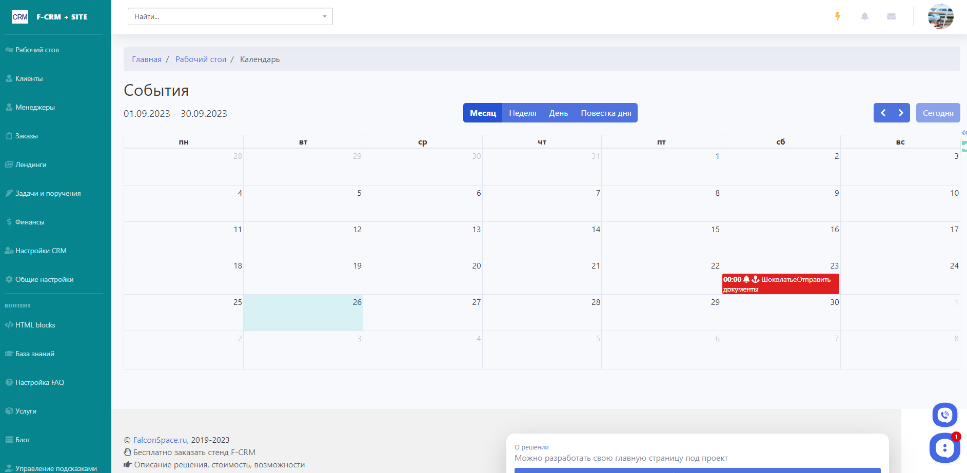Switch to the Неделя view tab
Image resolution: width=967 pixels, height=473 pixels.
coord(522,113)
